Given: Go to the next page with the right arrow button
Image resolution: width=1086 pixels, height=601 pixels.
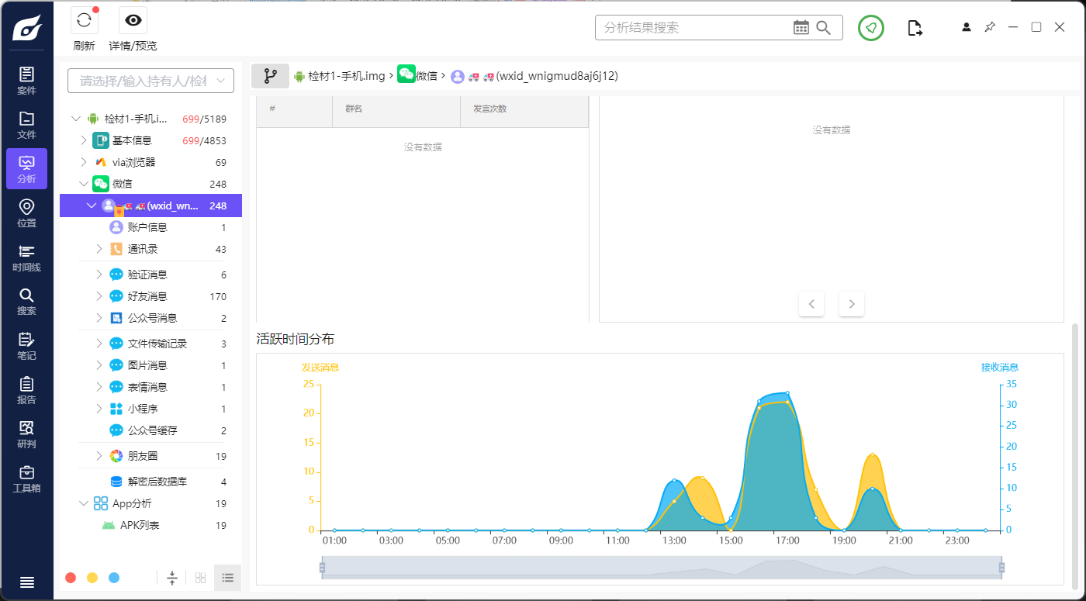Looking at the screenshot, I should [x=851, y=304].
